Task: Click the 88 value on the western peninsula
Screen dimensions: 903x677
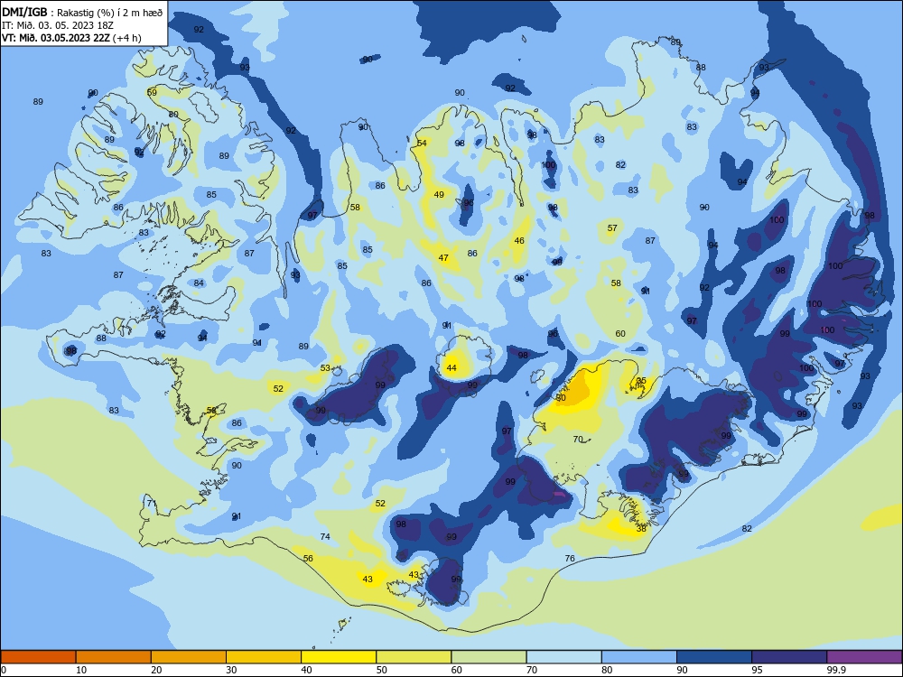Action: coord(101,338)
